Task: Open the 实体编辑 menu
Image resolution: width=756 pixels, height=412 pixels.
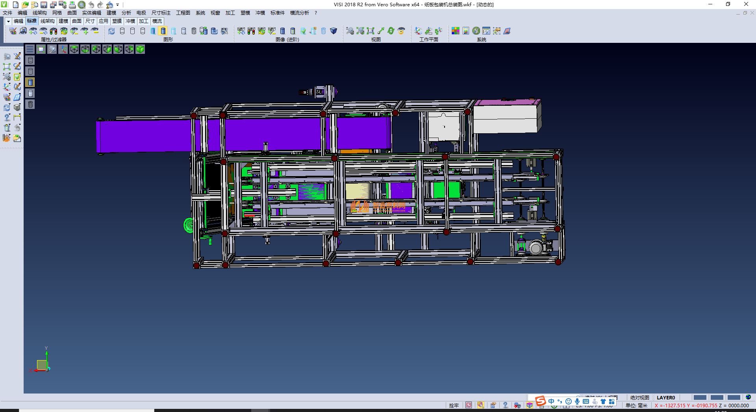Action: pos(91,13)
